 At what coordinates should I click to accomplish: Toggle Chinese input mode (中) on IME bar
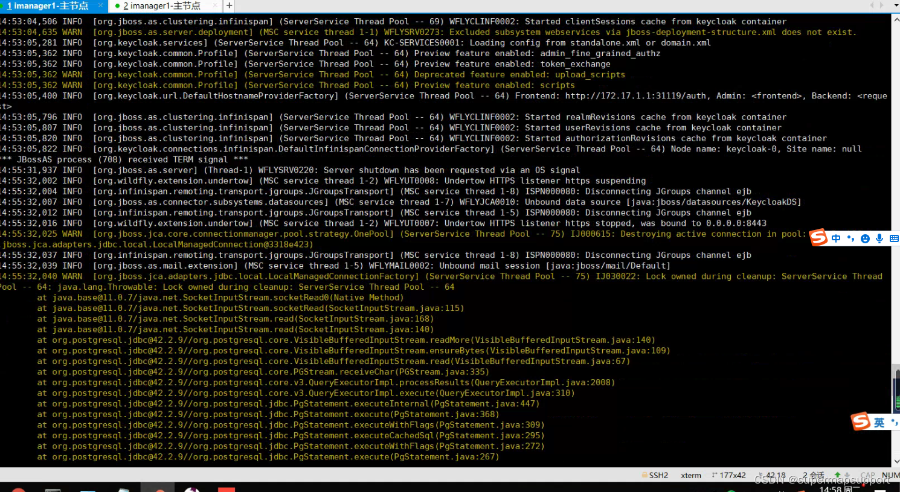point(836,238)
